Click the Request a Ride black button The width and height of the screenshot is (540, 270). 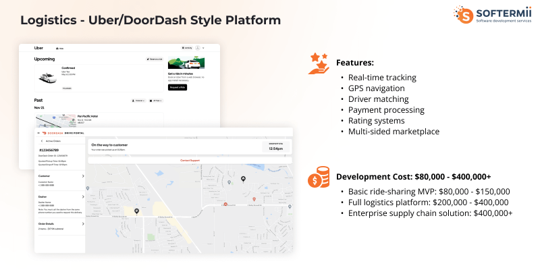coord(178,88)
